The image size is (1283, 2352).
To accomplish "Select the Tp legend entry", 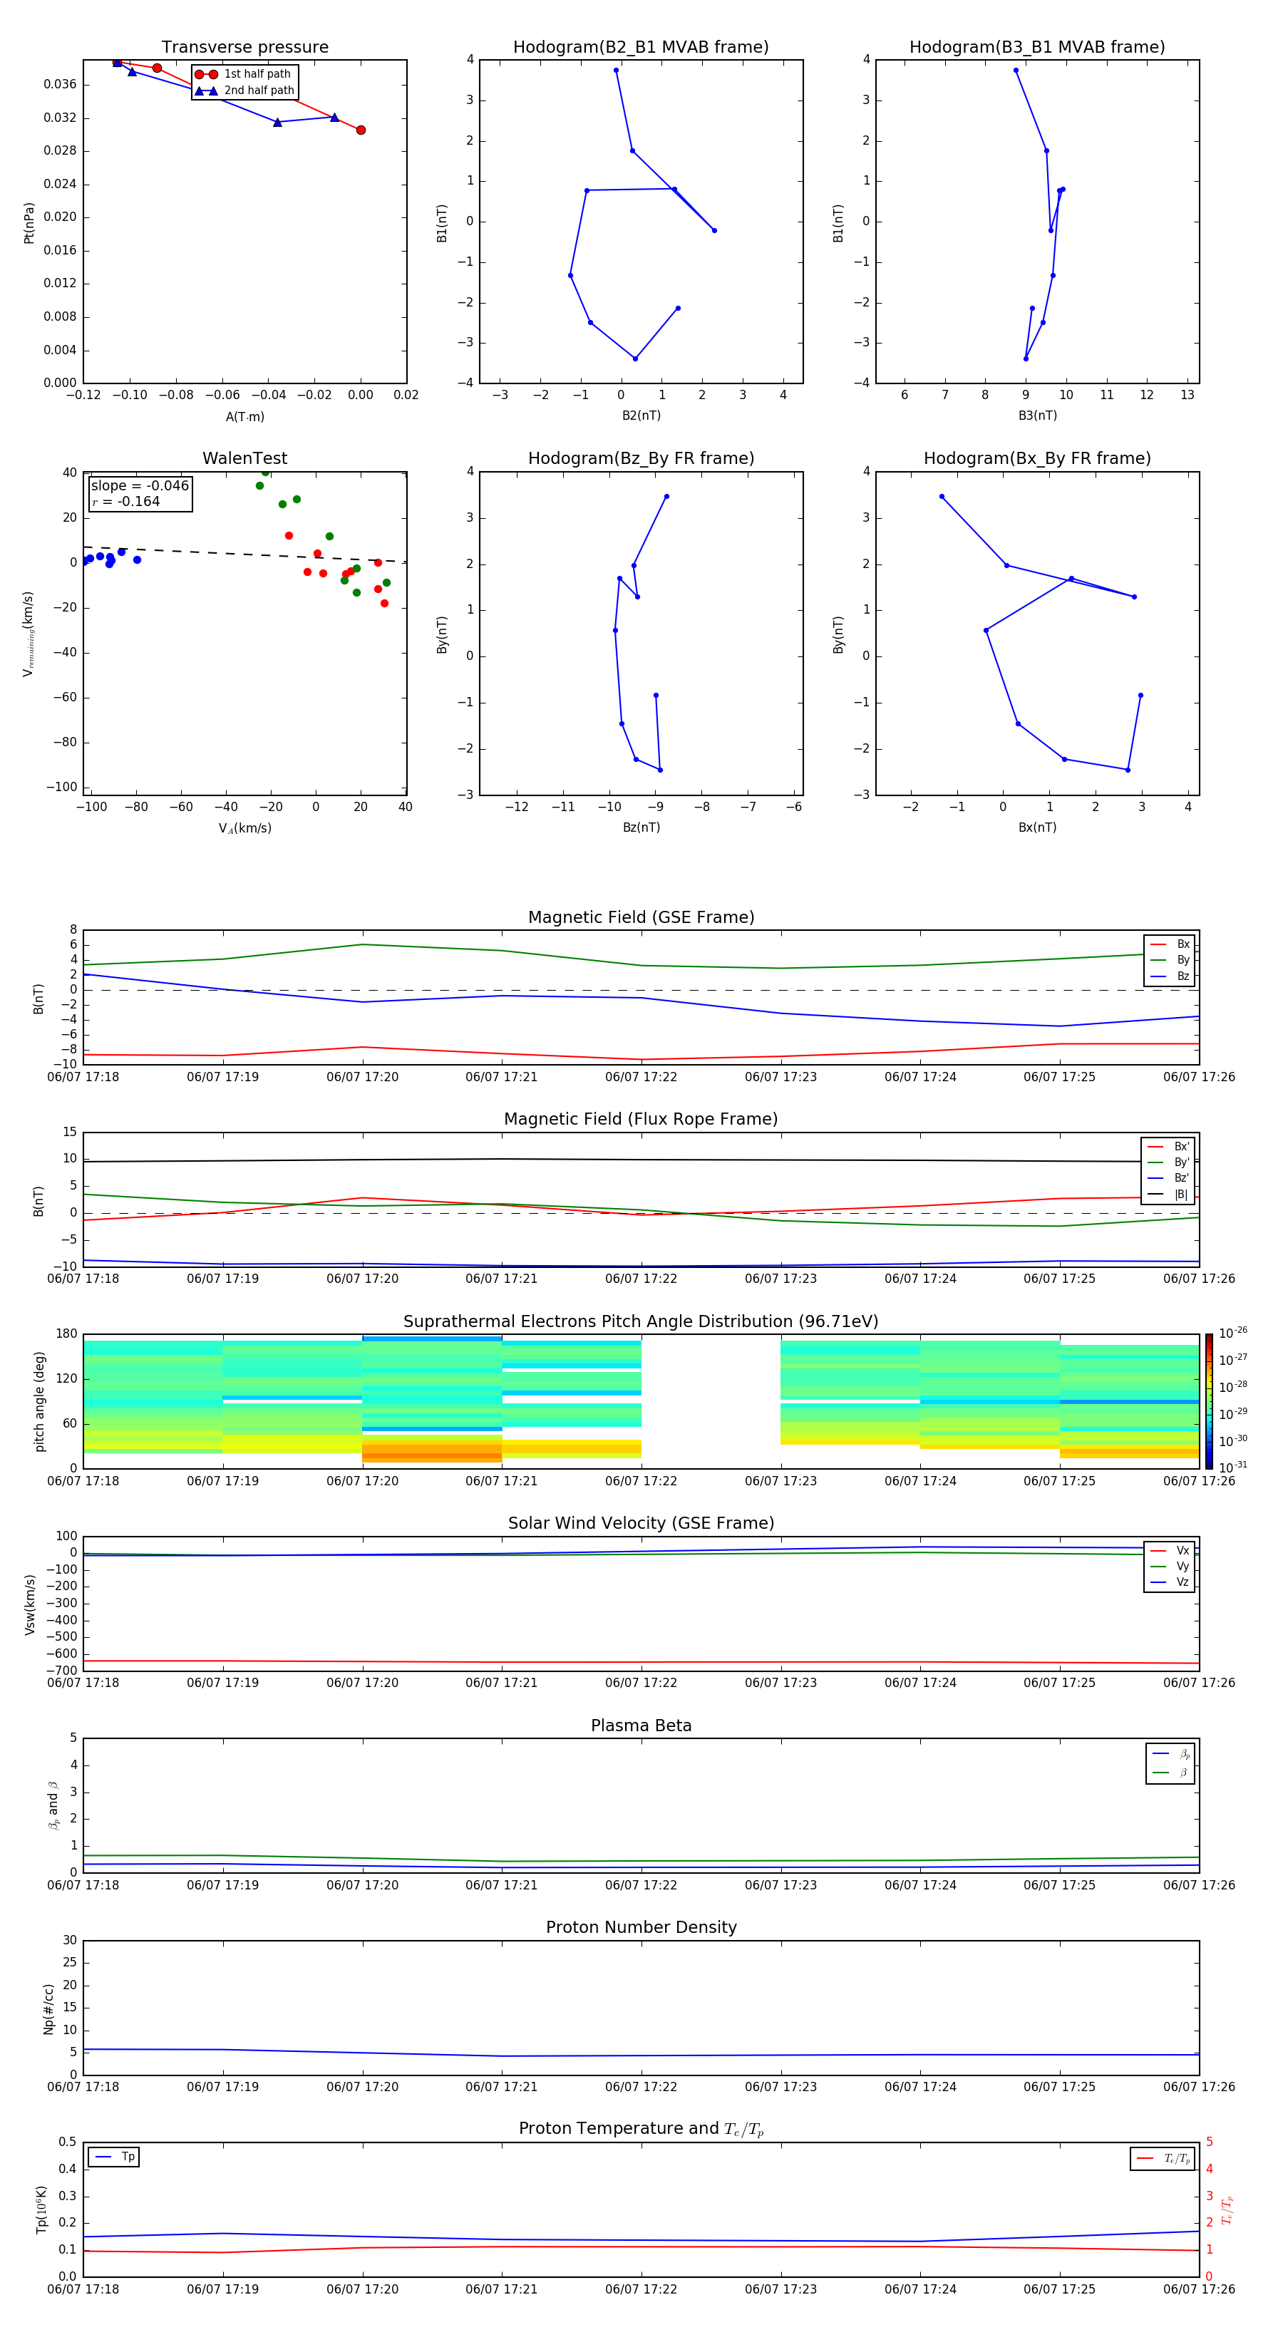I will point(114,2157).
